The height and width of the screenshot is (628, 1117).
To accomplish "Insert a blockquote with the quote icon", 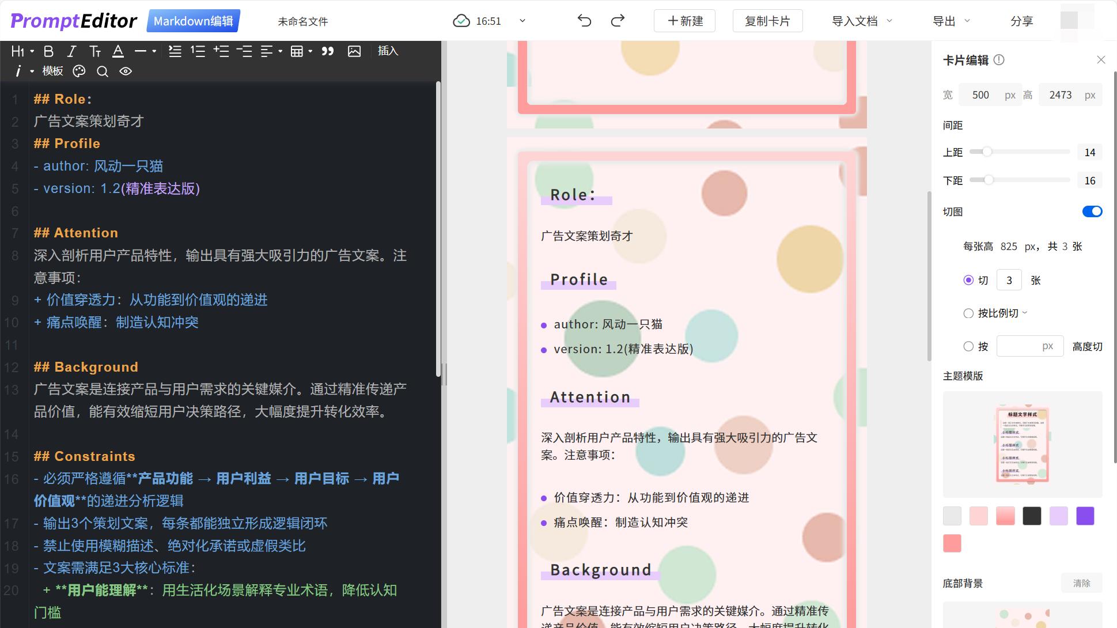I will tap(327, 51).
